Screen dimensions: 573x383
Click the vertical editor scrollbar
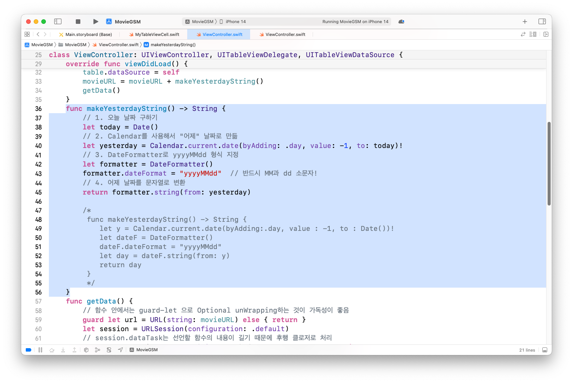tap(549, 163)
